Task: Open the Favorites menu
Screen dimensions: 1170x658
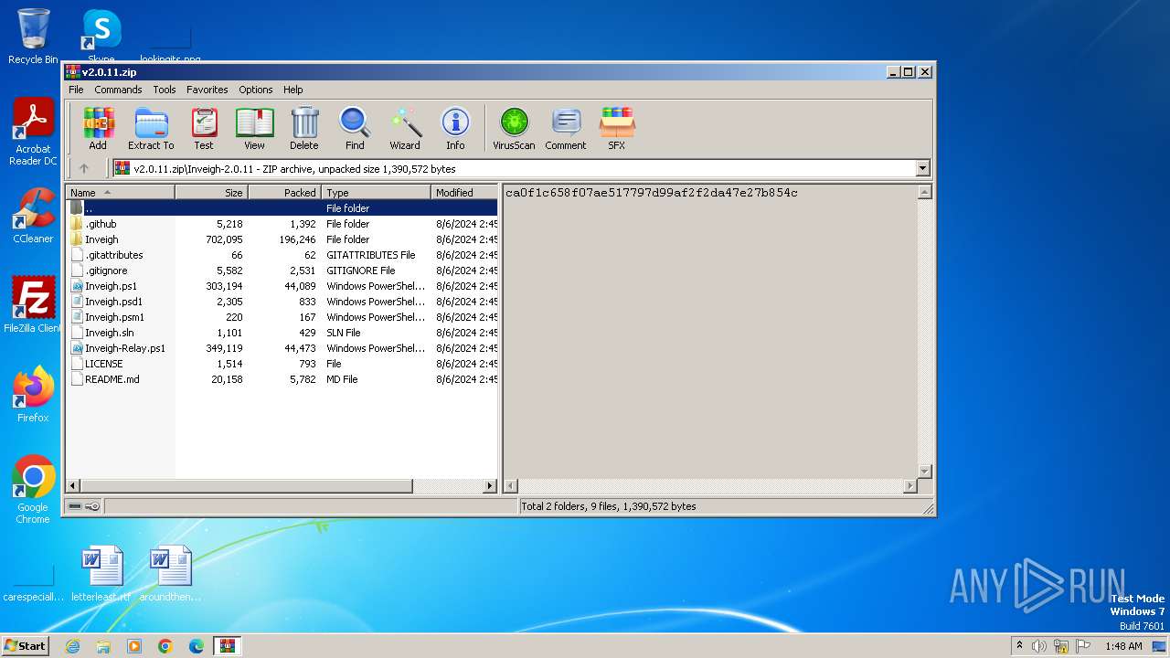Action: [207, 90]
